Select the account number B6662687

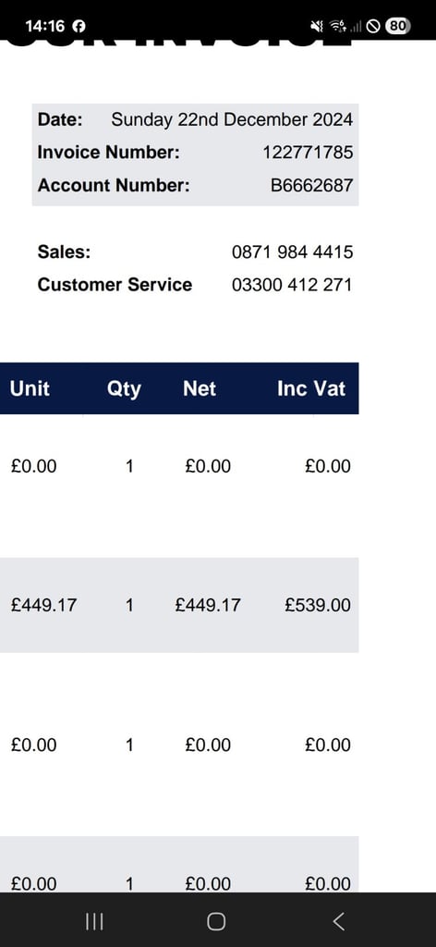tap(312, 185)
